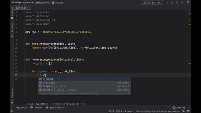Collapse removes_duplicates function fold at line 13
Screen dimensions: 201x113
point(24,60)
